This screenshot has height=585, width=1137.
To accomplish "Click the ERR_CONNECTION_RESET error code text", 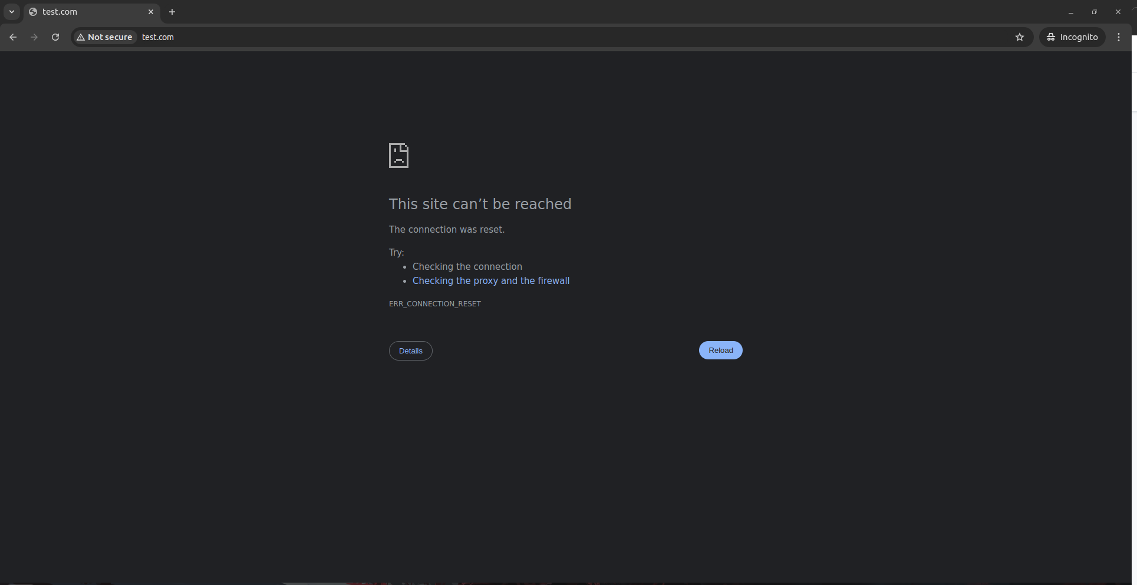I will 435,304.
